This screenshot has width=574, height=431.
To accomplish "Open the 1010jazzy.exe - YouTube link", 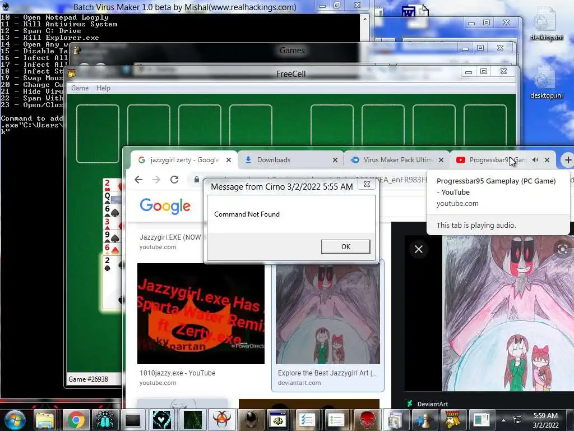I will click(177, 373).
